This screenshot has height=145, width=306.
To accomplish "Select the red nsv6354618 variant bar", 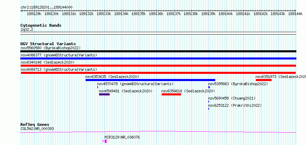I will 171,94.
